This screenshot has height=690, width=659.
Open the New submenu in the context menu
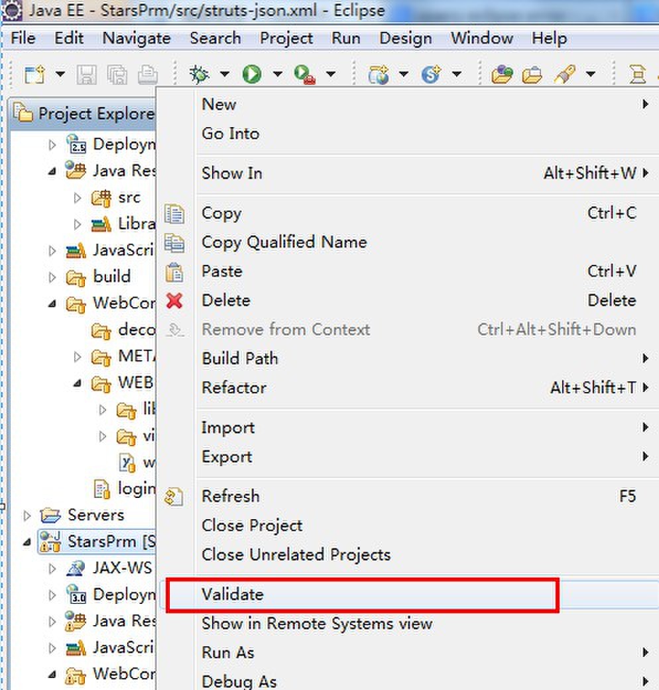pyautogui.click(x=407, y=105)
